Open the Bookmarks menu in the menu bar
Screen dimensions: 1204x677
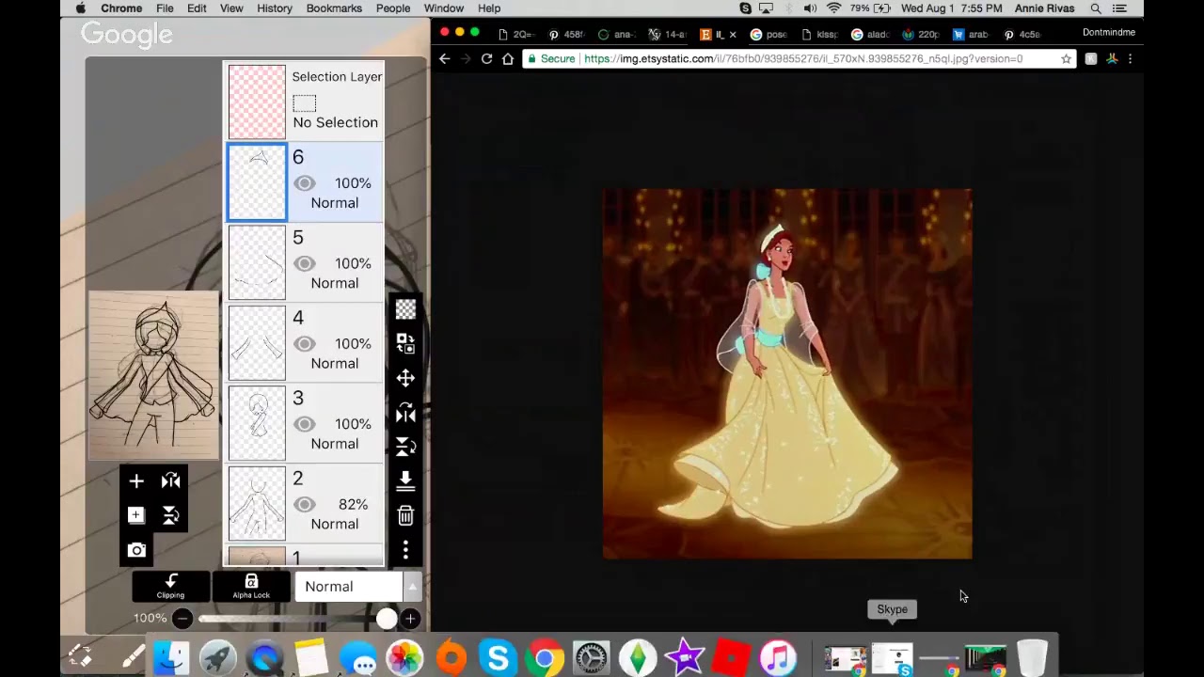tap(334, 8)
